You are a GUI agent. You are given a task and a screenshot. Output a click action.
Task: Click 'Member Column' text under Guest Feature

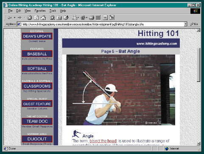[37, 109]
